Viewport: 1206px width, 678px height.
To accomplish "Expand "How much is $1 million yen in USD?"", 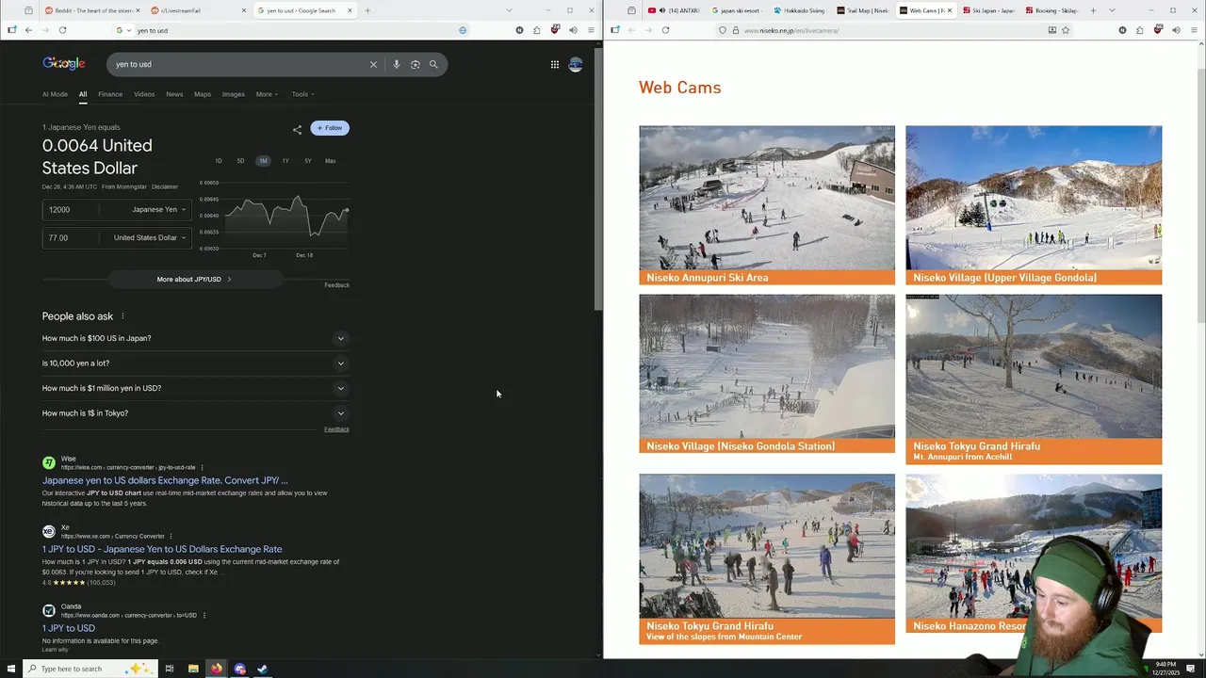I will point(195,388).
